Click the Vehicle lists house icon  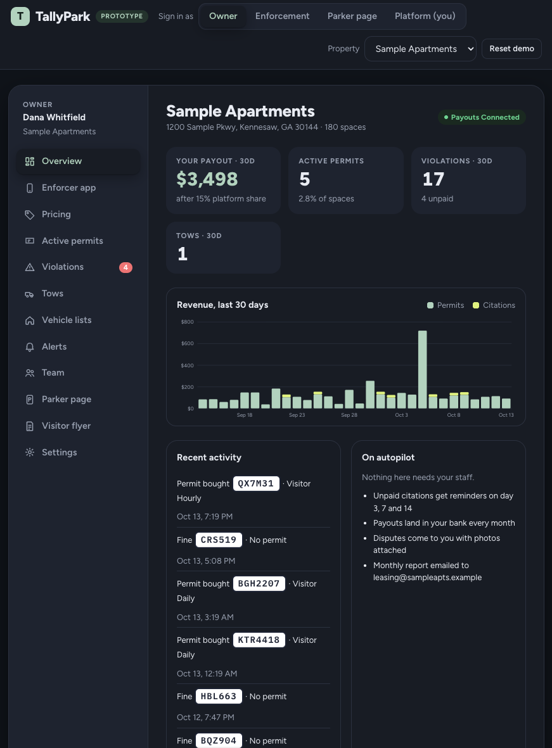coord(30,320)
